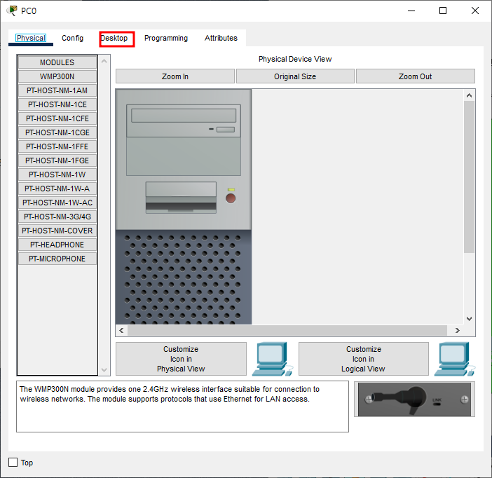
Task: Select the PT-HOST-NM-3G/4G module
Action: (57, 217)
